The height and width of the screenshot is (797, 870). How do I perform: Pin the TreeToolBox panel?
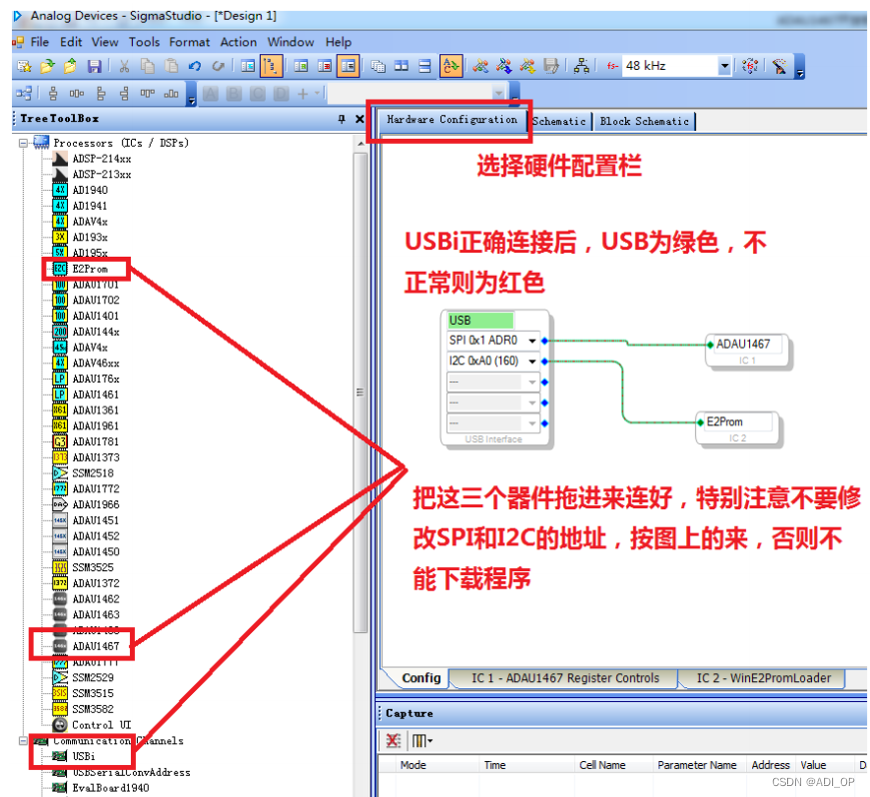(x=342, y=119)
